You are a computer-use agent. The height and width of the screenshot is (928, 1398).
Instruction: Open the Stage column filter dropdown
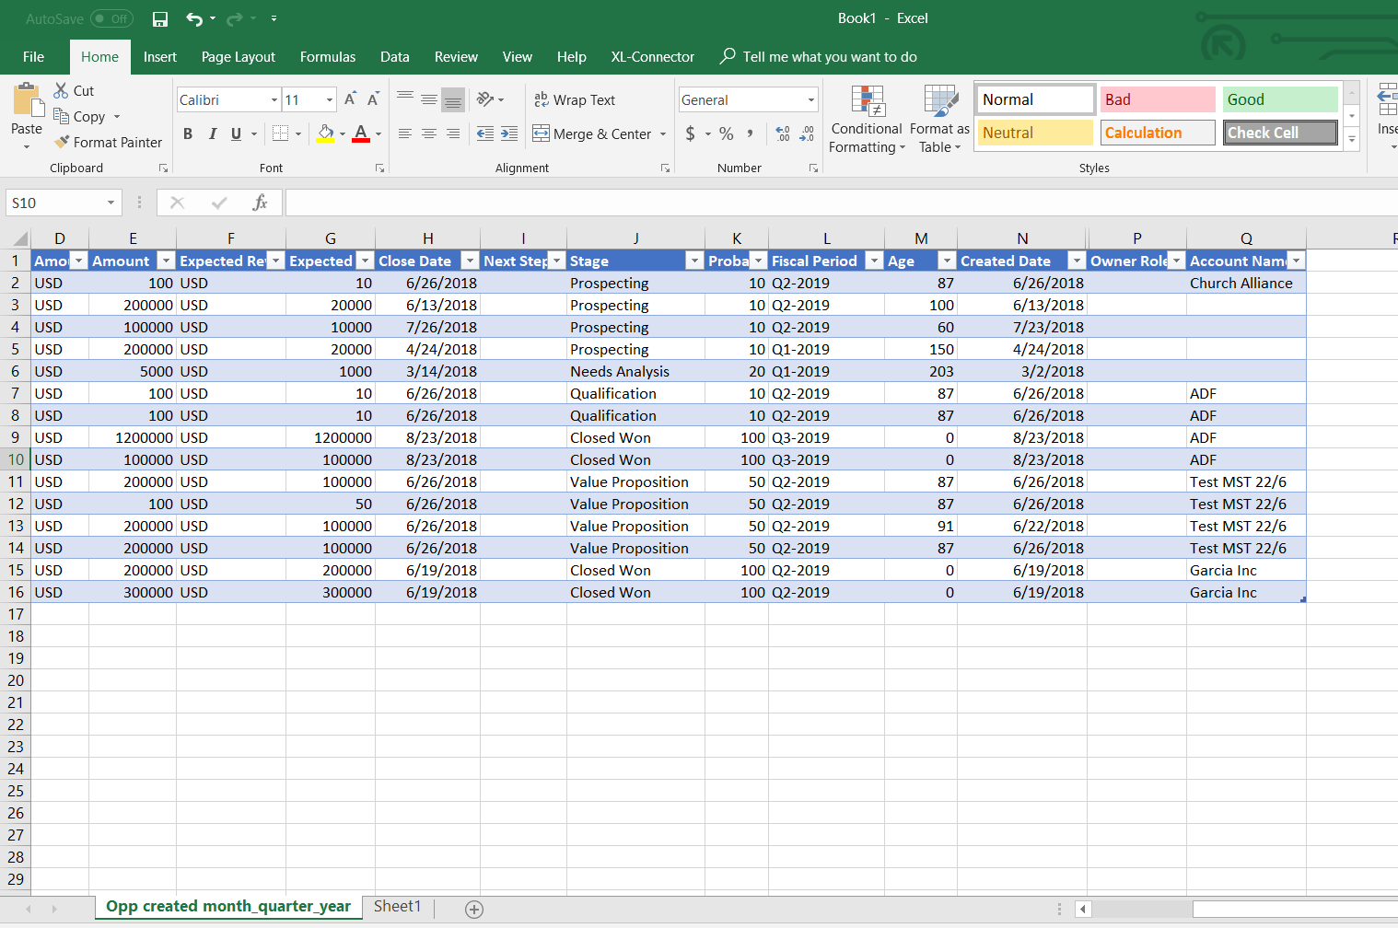pos(694,261)
